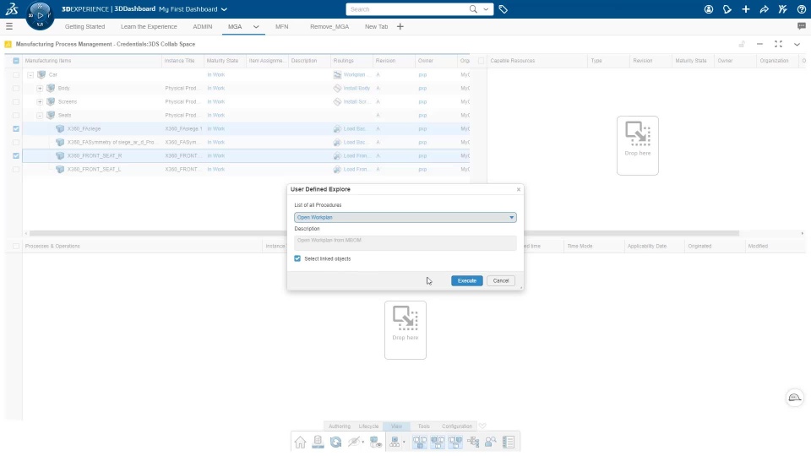Open the 3DEXPERIENCE compass
The height and width of the screenshot is (456, 811).
point(40,15)
